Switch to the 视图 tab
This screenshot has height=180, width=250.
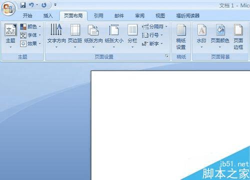click(160, 16)
